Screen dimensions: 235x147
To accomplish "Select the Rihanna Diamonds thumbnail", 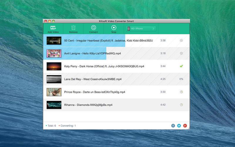I will tap(54, 105).
